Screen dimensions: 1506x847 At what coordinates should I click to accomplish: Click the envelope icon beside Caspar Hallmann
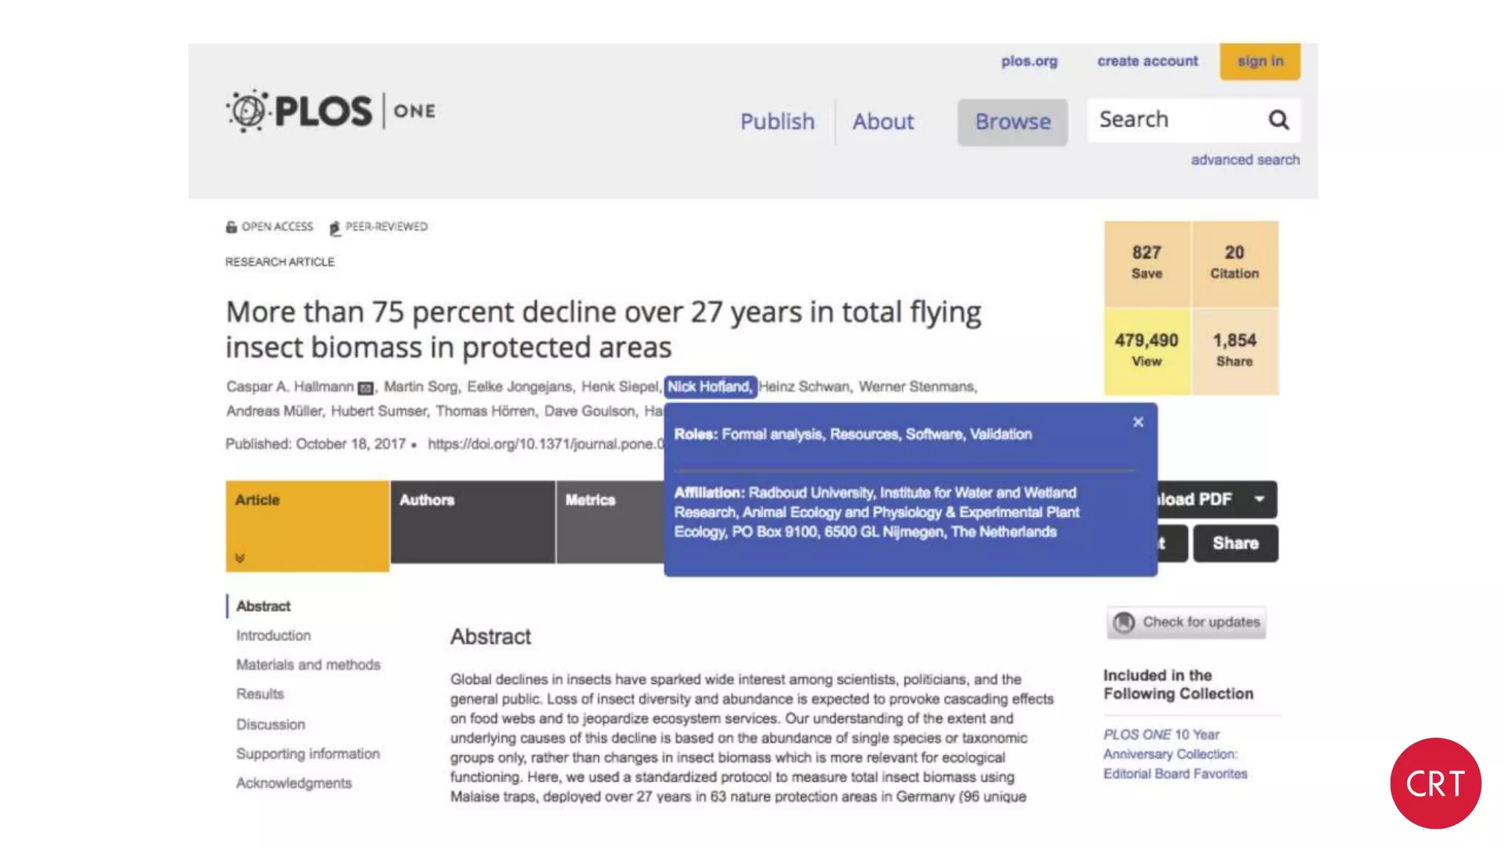coord(365,387)
